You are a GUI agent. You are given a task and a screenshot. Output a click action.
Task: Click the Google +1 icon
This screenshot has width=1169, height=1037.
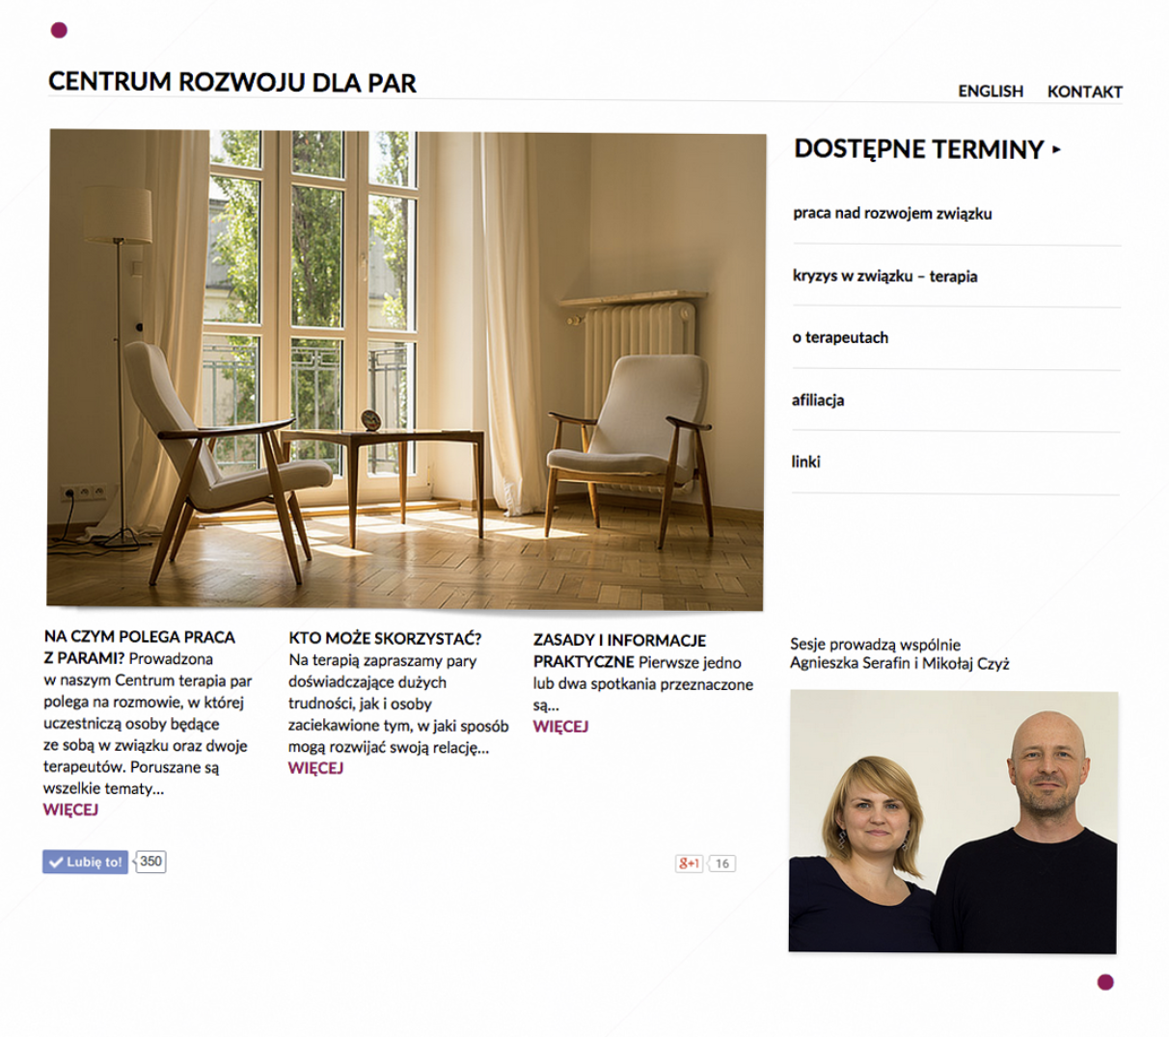689,864
